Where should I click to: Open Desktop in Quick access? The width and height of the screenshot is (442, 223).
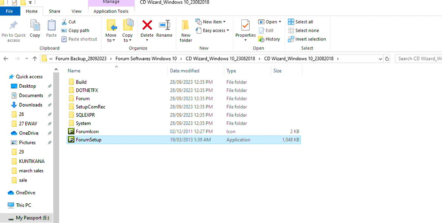point(27,86)
